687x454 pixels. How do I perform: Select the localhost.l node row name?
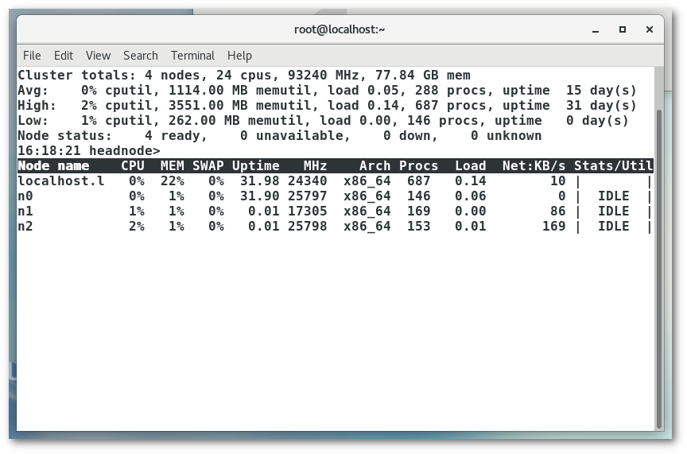pos(61,181)
